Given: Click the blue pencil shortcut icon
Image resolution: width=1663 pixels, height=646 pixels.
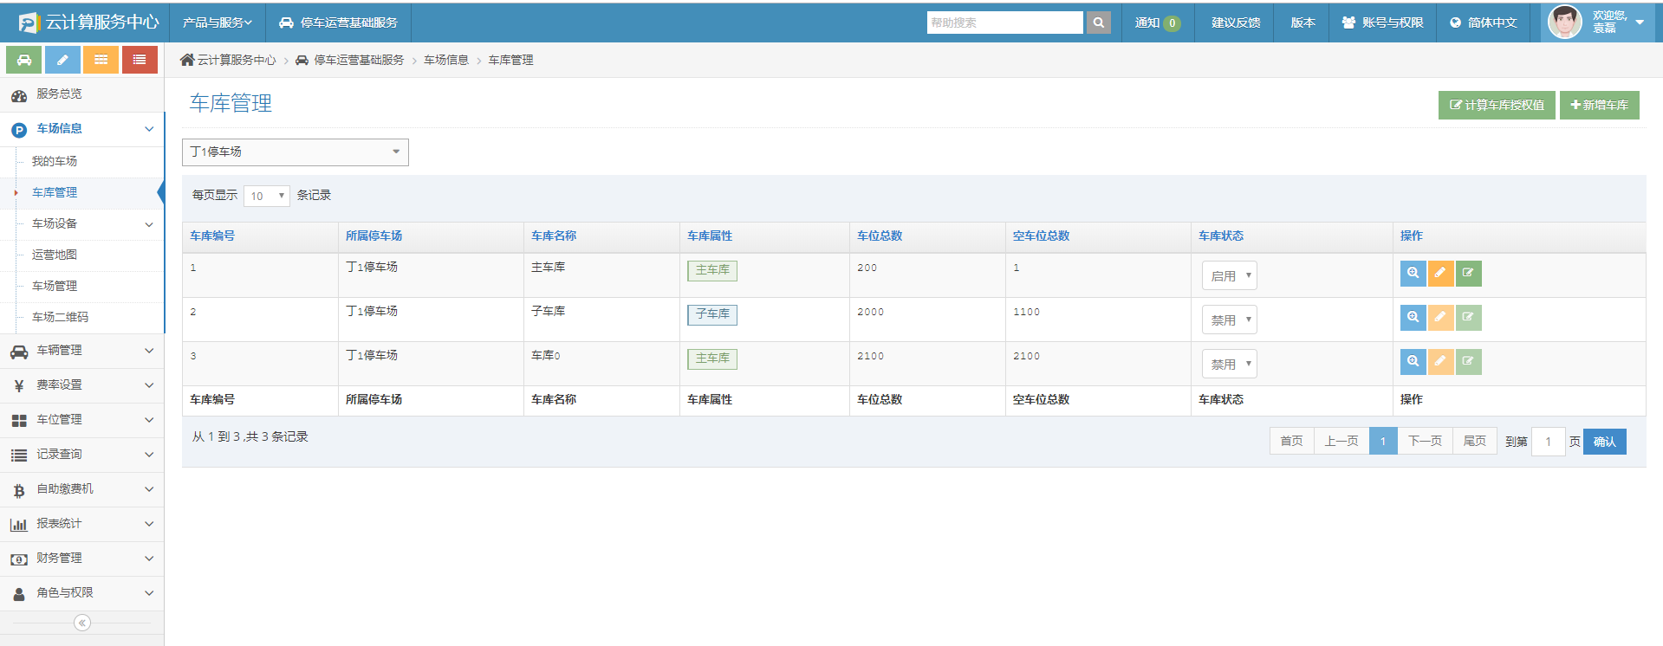Looking at the screenshot, I should click(x=62, y=60).
